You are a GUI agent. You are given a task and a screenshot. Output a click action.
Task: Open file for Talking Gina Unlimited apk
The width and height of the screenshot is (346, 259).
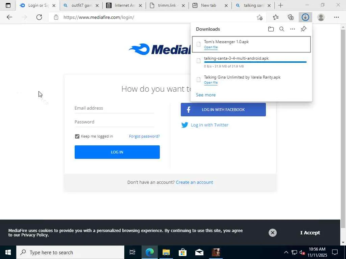point(211,83)
